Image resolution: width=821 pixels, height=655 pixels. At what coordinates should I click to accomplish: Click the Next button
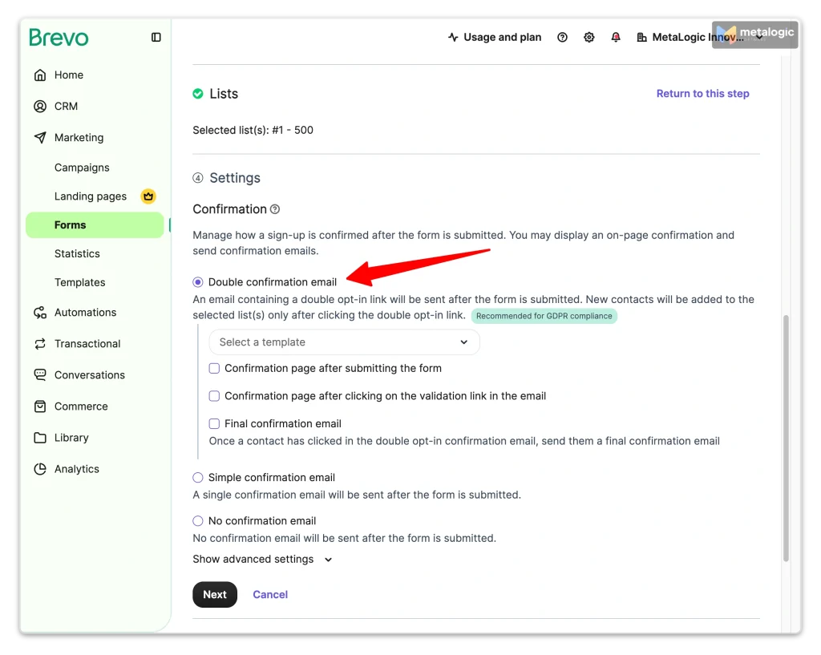click(215, 595)
